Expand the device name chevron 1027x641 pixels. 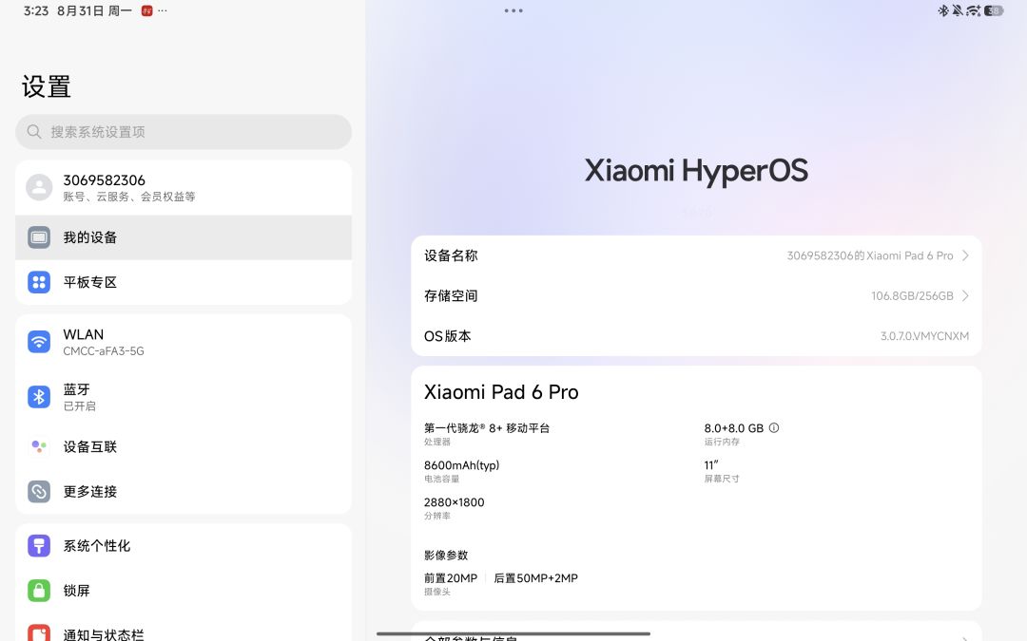[x=965, y=255]
